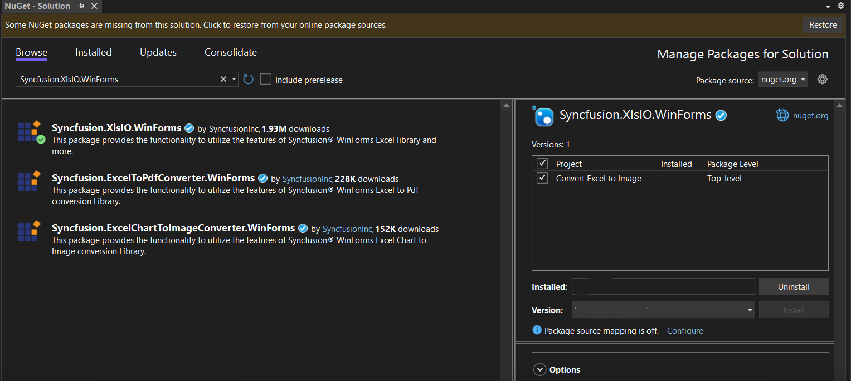Open the Package source dropdown
Viewport: 851px width, 381px height.
tap(782, 80)
